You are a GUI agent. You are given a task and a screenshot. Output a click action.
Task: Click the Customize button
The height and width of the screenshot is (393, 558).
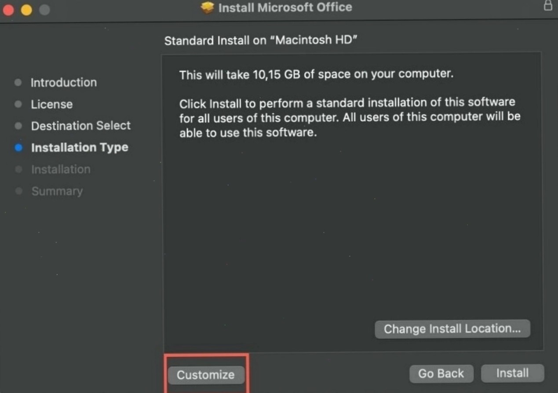(206, 375)
